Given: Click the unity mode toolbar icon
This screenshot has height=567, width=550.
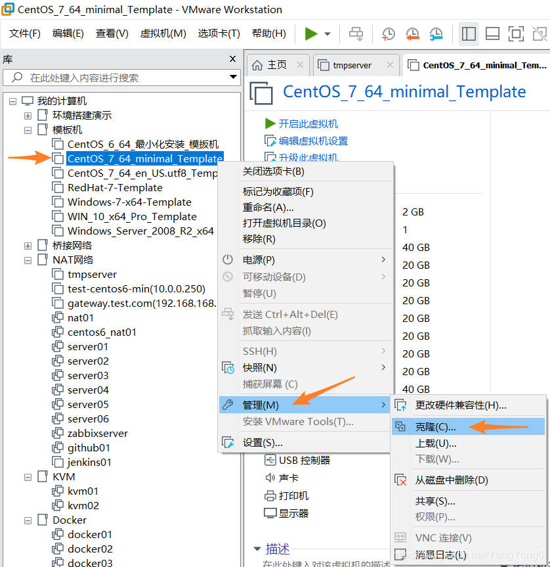Looking at the screenshot, I should [x=540, y=34].
